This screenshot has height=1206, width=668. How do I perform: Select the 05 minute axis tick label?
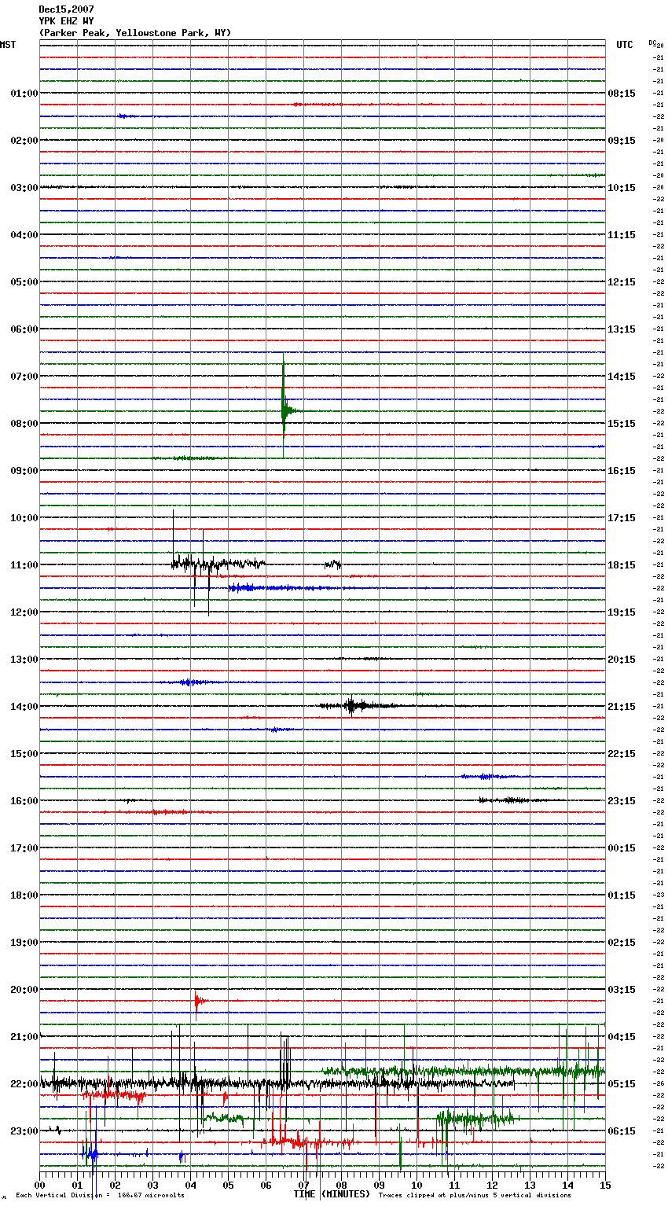click(x=229, y=1185)
